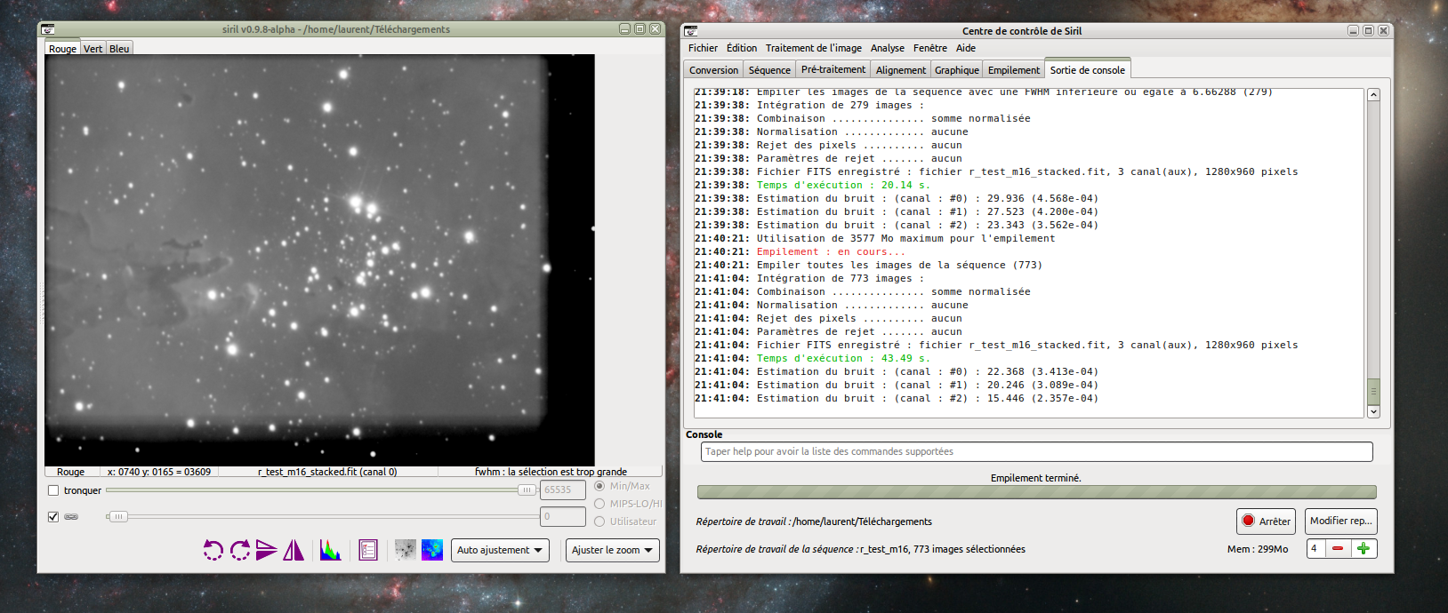
Task: Uncheck the chained channels checkbox
Action: coord(53,516)
